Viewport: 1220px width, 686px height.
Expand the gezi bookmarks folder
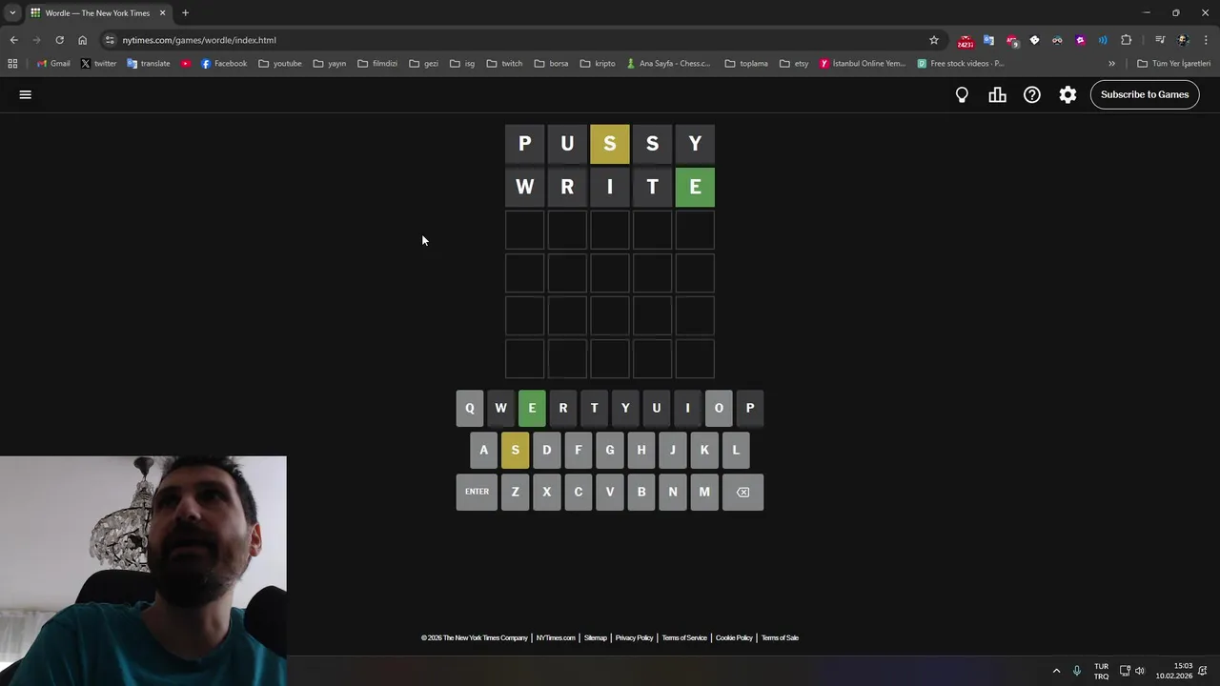coord(423,64)
